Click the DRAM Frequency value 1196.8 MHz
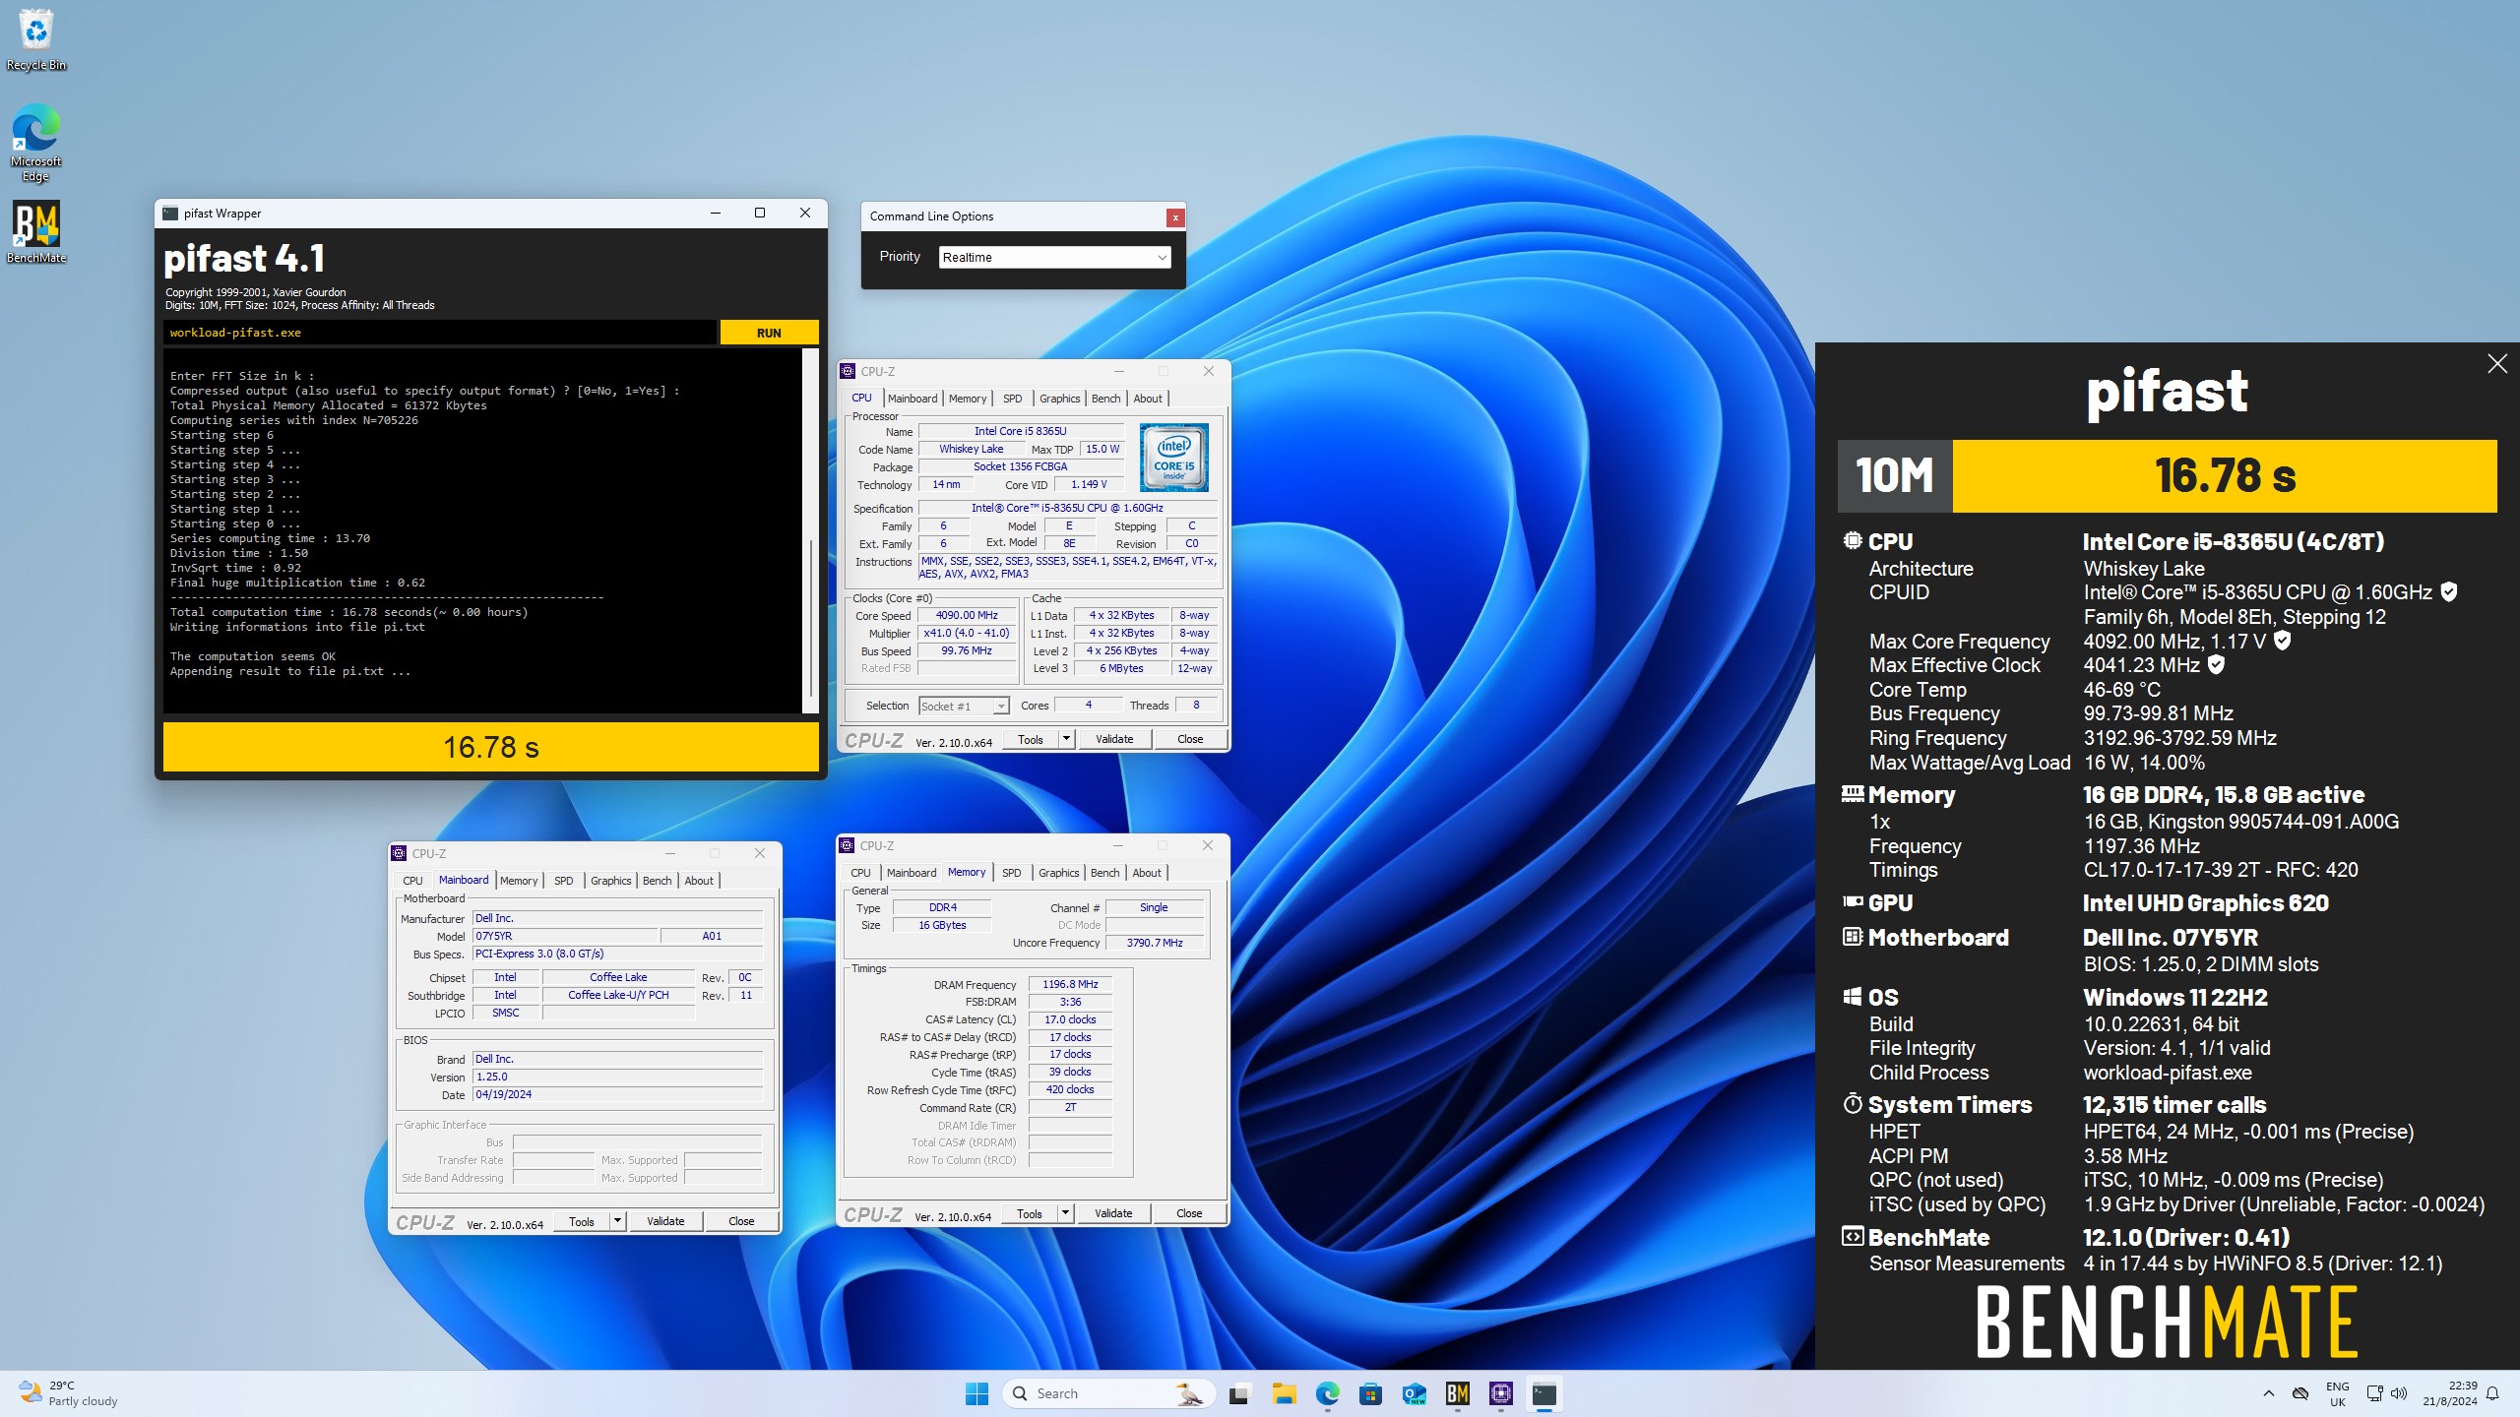2520x1417 pixels. point(1070,984)
